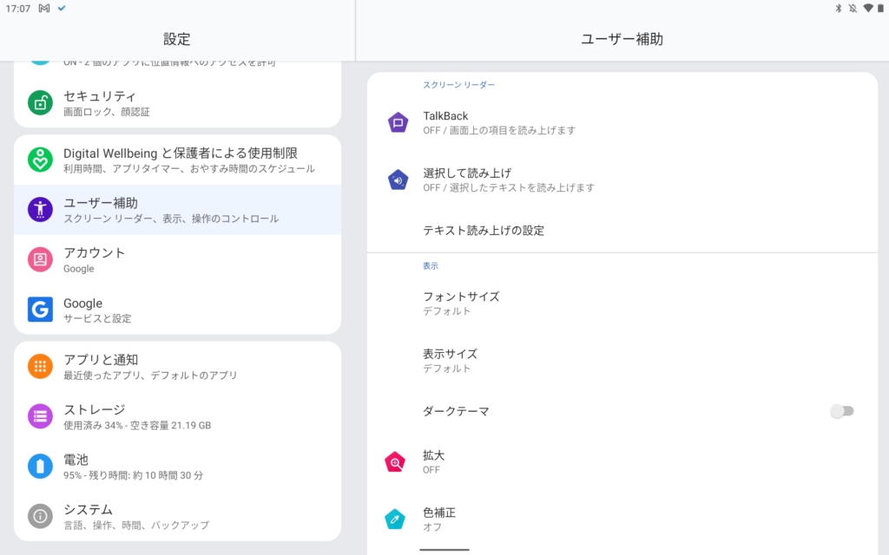
Task: Tap the green Security lock icon
Action: (40, 102)
